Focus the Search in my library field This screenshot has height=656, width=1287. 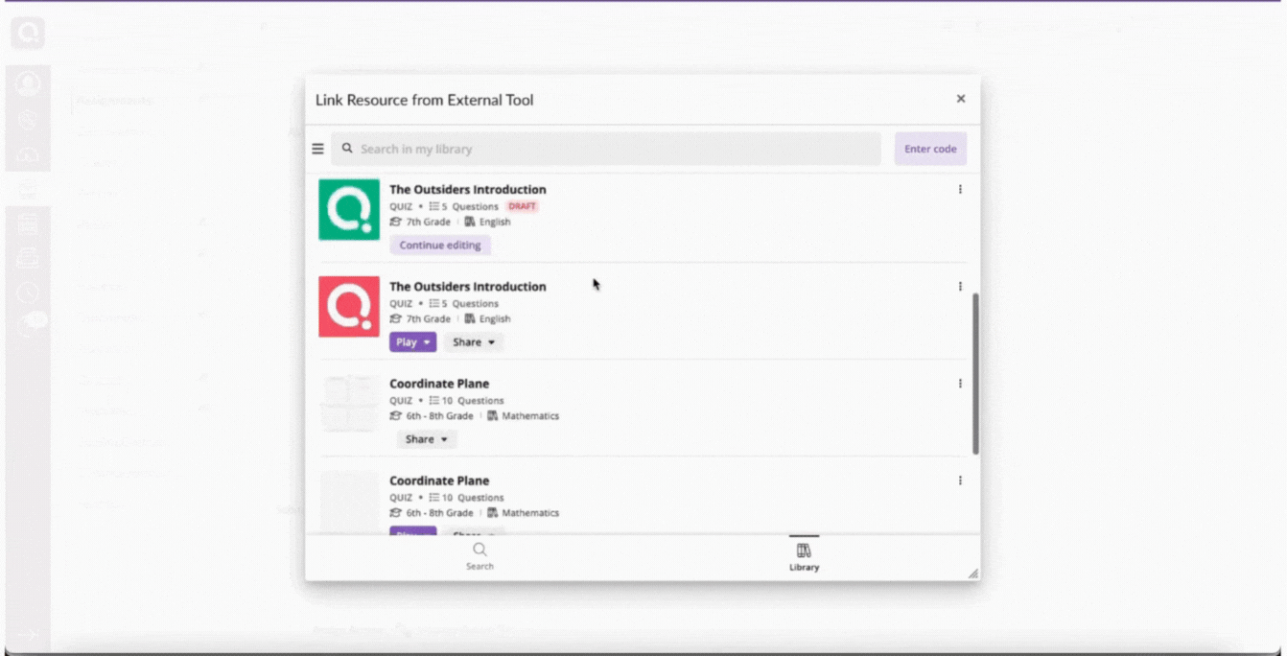606,149
